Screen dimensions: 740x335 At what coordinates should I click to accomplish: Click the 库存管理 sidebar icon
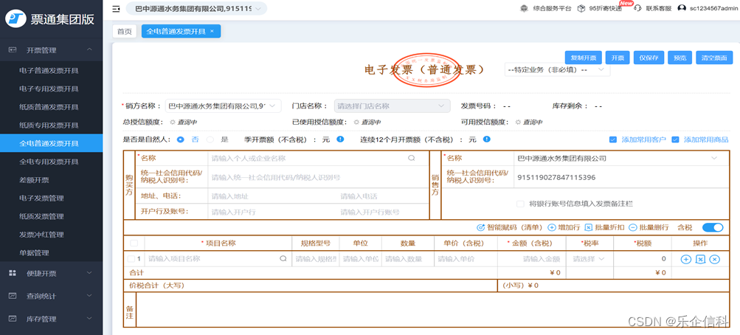click(13, 319)
